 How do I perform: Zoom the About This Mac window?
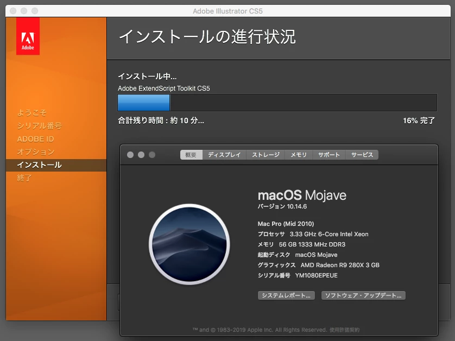pyautogui.click(x=152, y=155)
